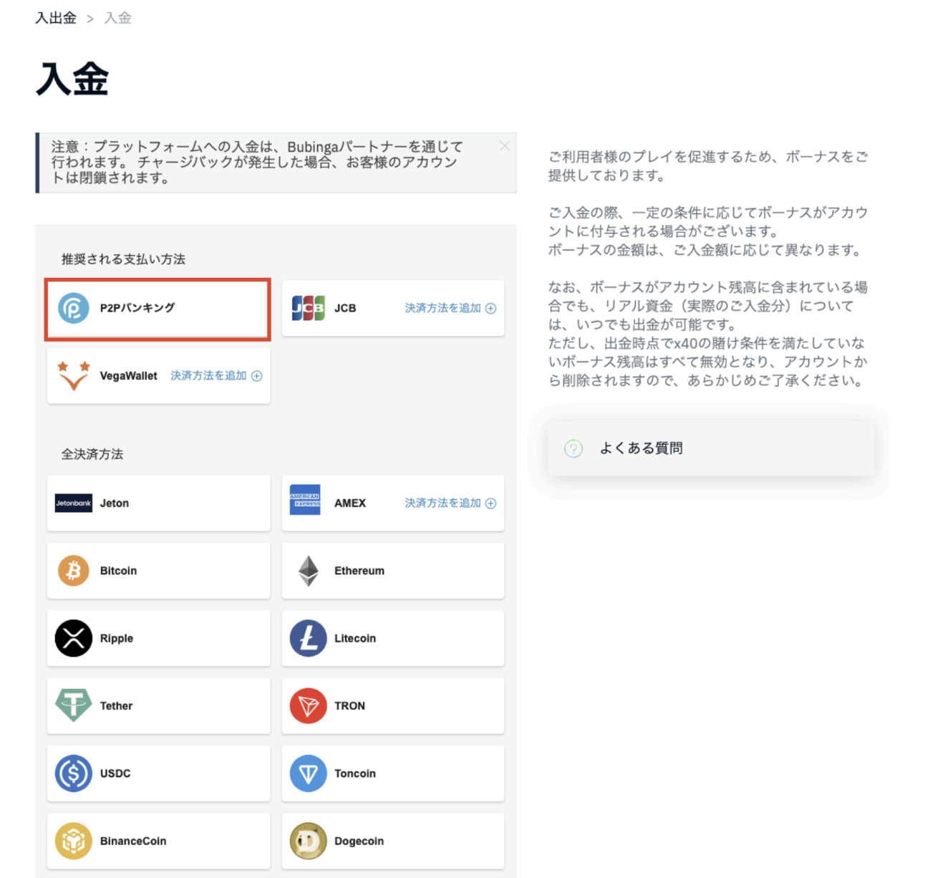Click the Litecoin L icon
The image size is (935, 878).
[308, 638]
